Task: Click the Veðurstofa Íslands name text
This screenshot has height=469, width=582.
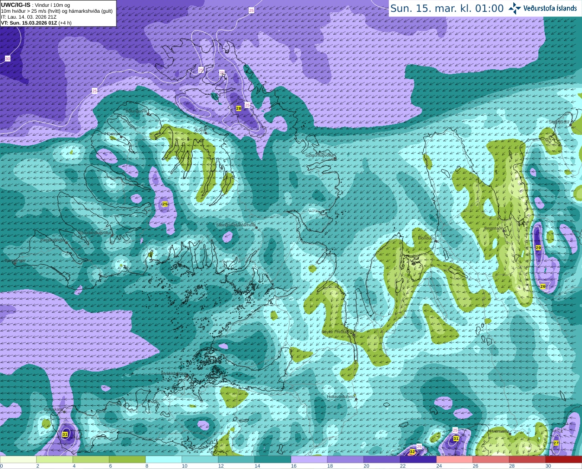Action: pos(550,8)
